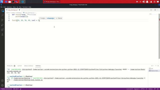The image size is (160, 90).
Task: Click unsaved dot on args_kwargs.py tab
Action: 19,10
